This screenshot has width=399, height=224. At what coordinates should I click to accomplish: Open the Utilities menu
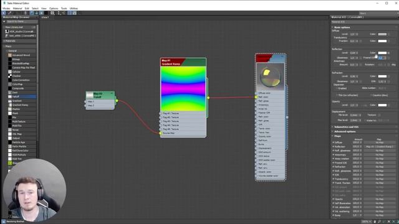pos(74,8)
